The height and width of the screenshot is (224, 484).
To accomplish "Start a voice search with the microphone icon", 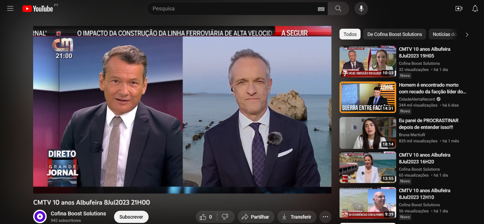I will [x=361, y=8].
